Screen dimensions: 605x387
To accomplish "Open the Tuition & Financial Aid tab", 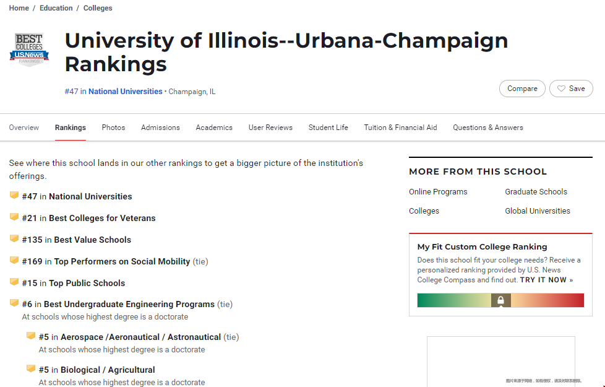I will click(400, 128).
